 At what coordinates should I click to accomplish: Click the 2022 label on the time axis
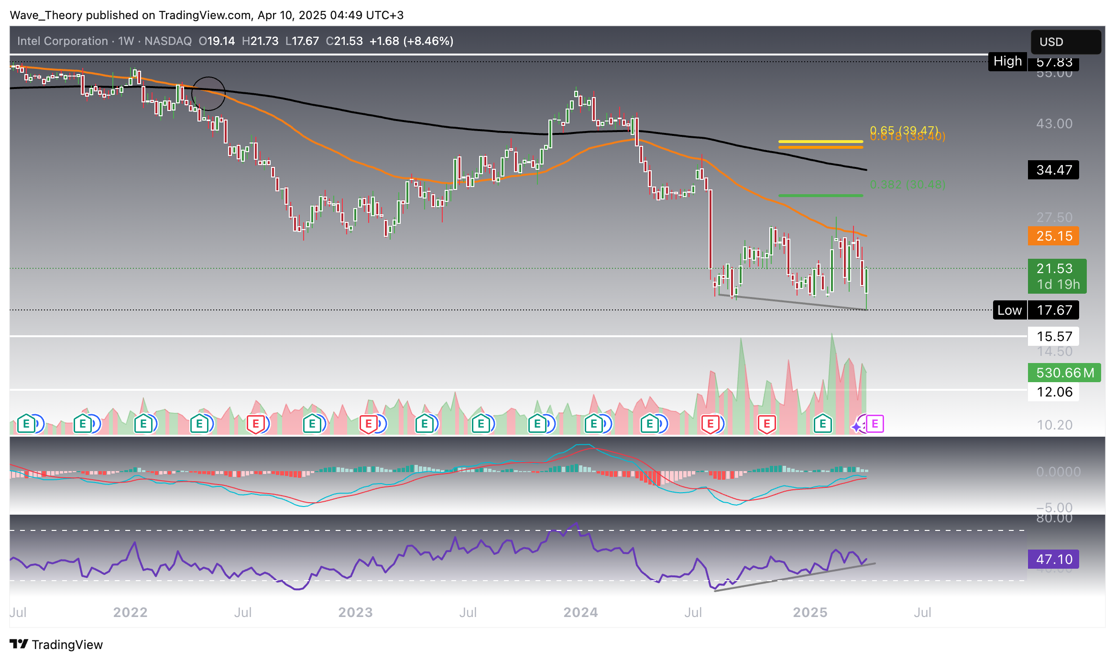[130, 612]
